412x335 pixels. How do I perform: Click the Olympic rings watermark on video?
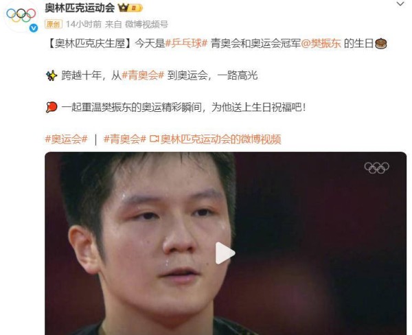[376, 167]
